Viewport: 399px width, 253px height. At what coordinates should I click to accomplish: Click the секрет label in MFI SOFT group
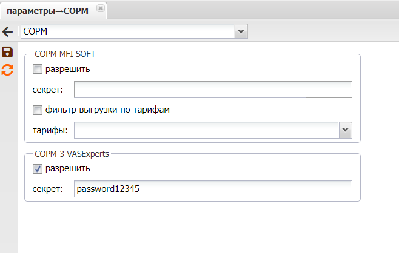(47, 90)
